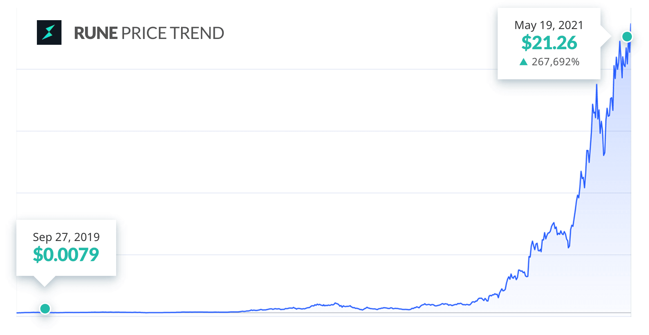Click the RUNE PRICE TREND title
This screenshot has width=649, height=335.
point(149,33)
